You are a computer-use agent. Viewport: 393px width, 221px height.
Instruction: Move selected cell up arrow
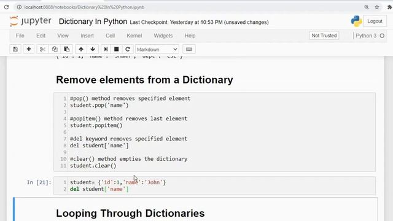tap(80, 49)
